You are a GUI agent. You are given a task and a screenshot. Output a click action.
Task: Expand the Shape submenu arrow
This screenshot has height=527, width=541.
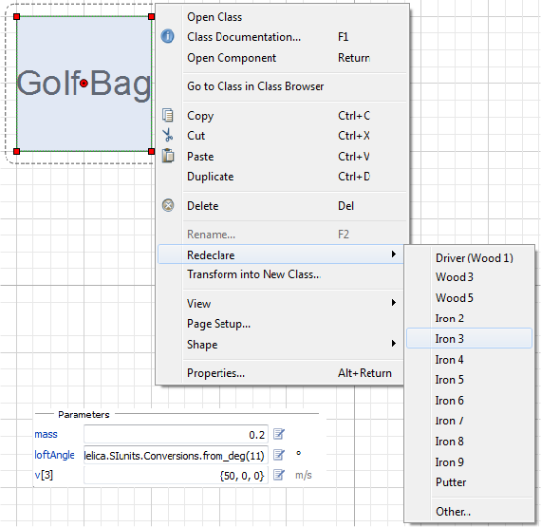pos(394,344)
